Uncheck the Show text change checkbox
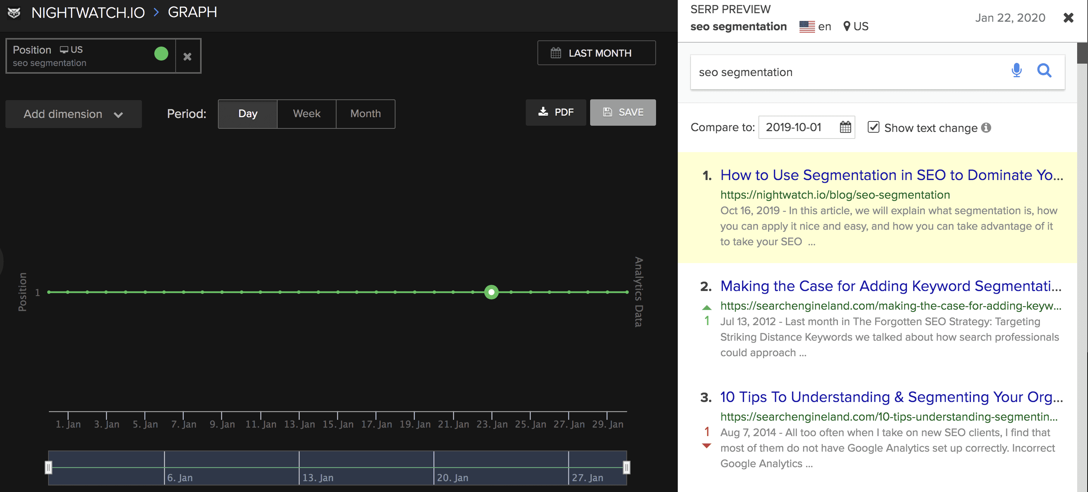 coord(874,127)
